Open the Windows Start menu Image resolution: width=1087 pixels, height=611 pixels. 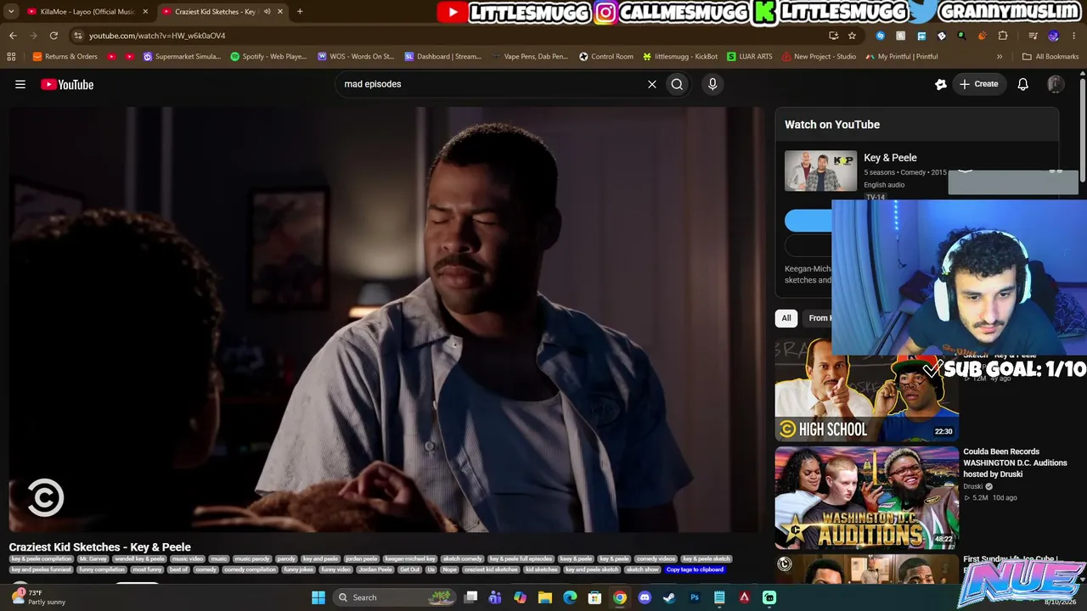pyautogui.click(x=318, y=597)
